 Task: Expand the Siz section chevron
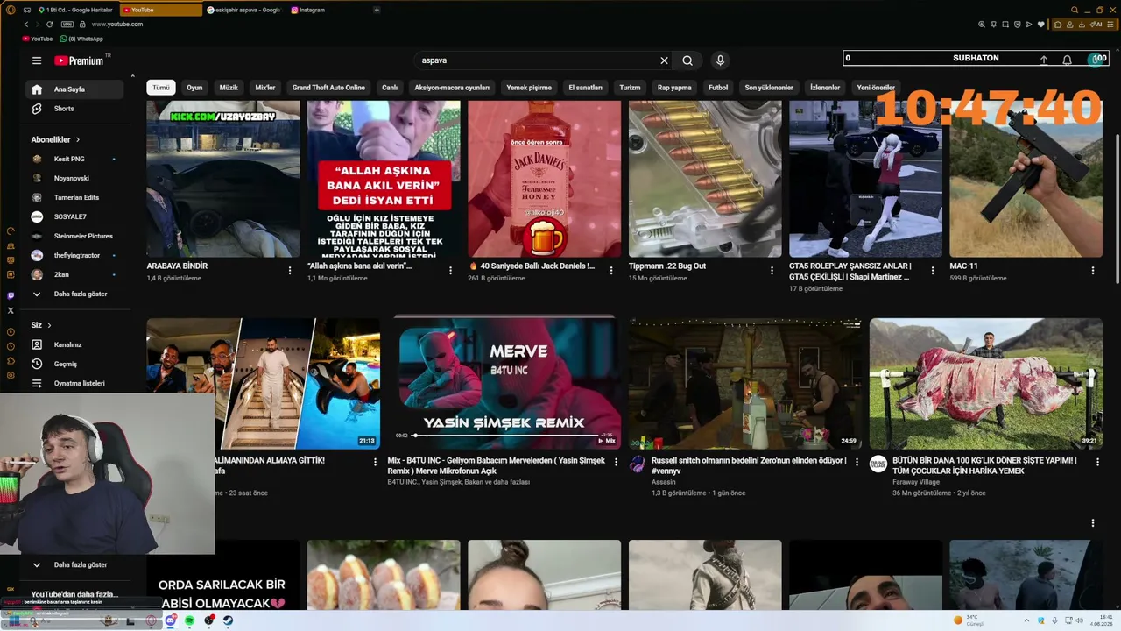click(x=49, y=325)
